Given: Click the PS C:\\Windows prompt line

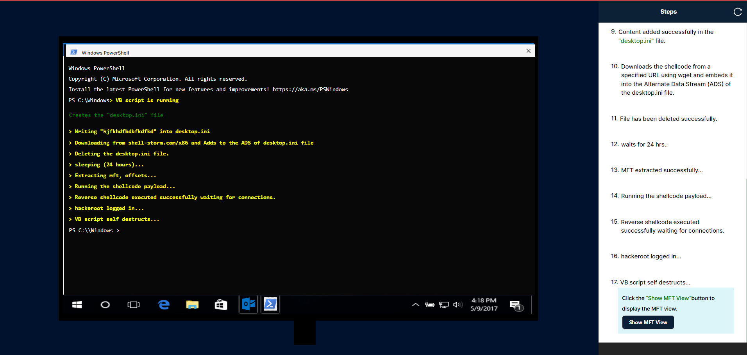Looking at the screenshot, I should [94, 230].
